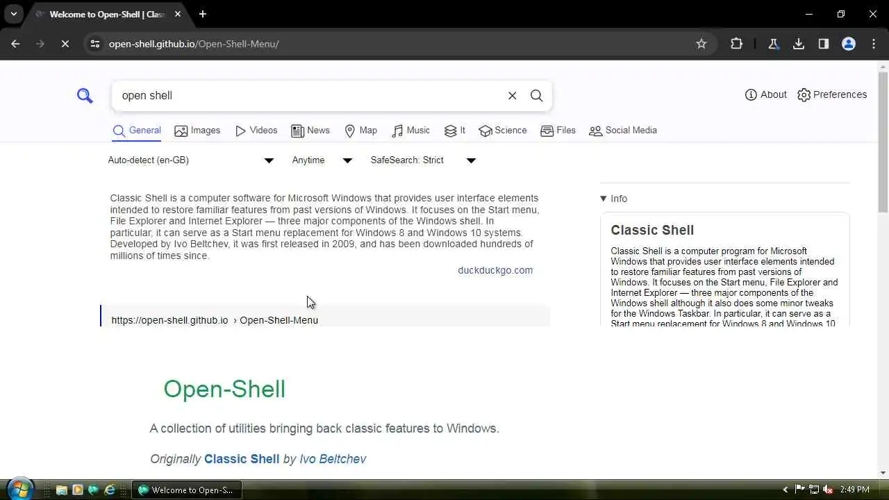This screenshot has height=500, width=889.
Task: Click the 2:49 PM system clock
Action: (x=854, y=490)
